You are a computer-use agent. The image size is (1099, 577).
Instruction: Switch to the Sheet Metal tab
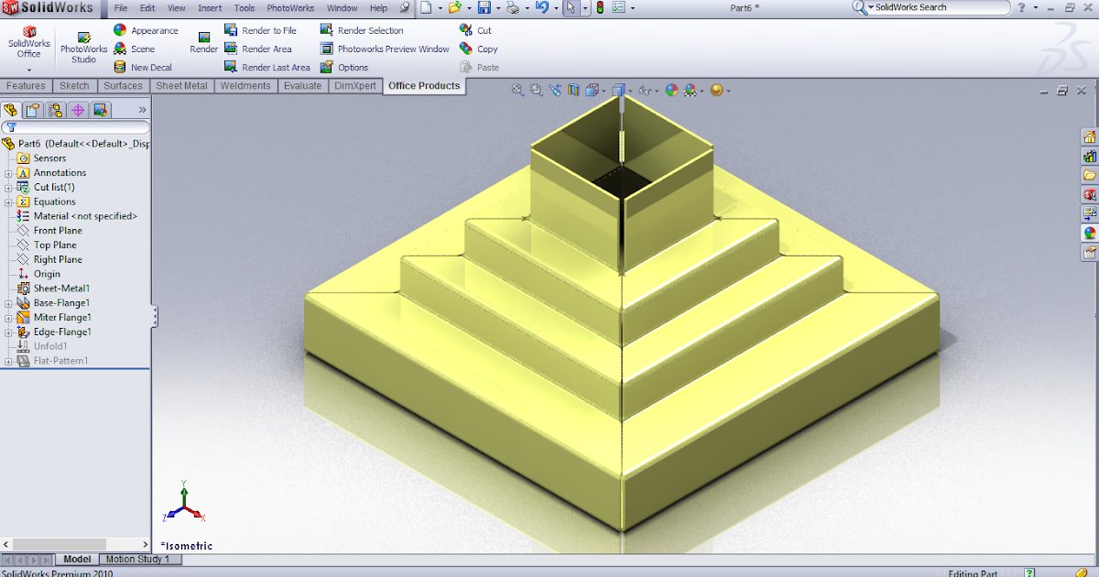(x=180, y=85)
